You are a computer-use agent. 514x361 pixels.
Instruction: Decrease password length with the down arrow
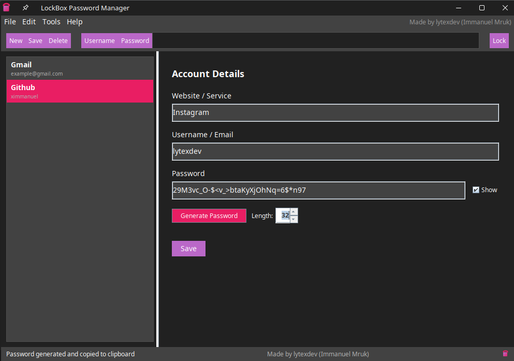pyautogui.click(x=293, y=219)
